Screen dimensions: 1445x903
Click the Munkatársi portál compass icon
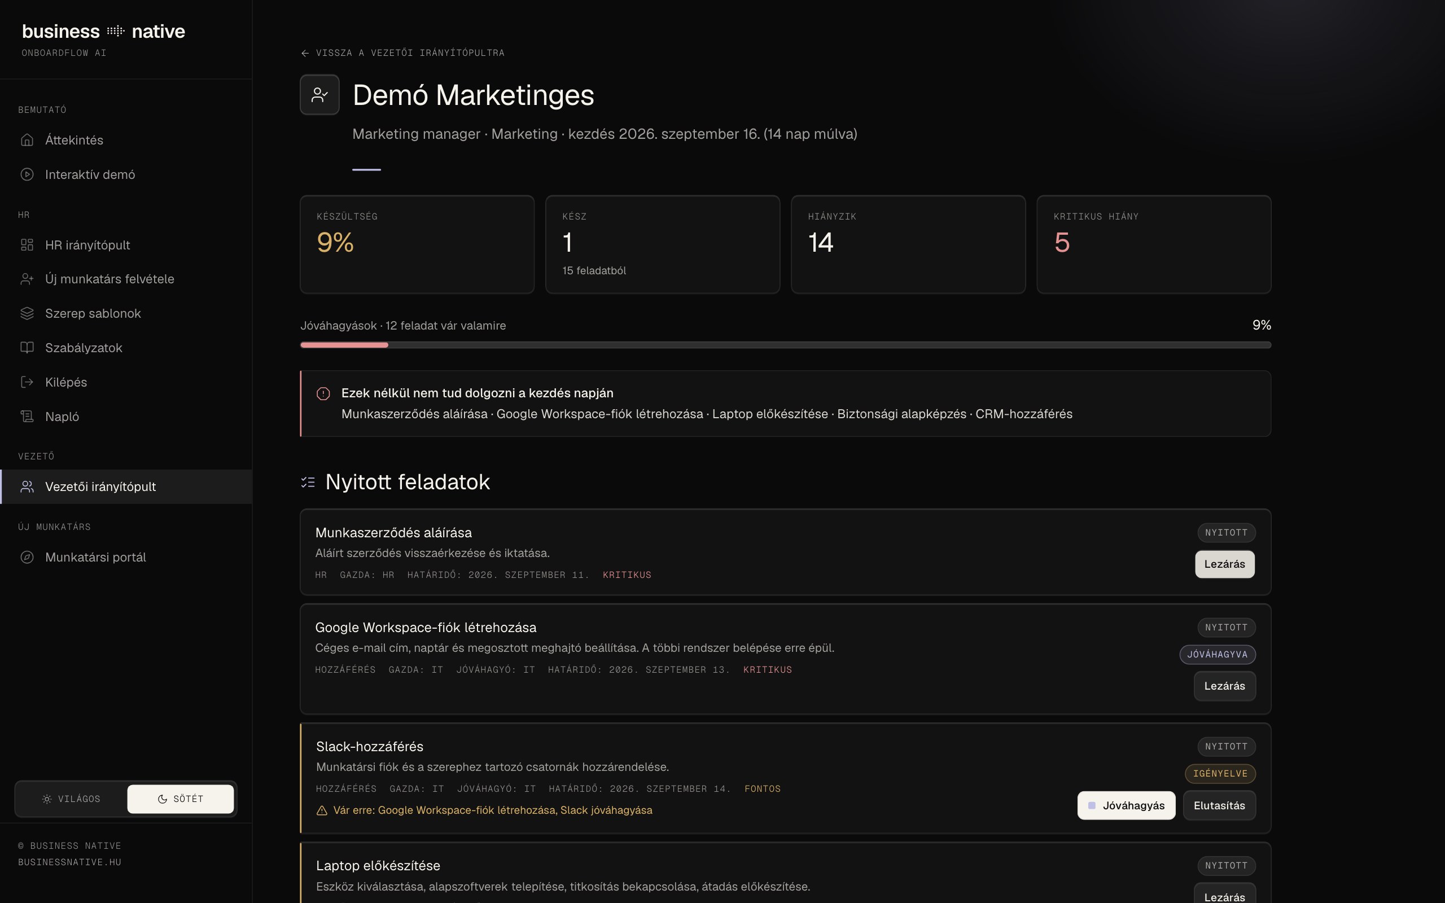click(27, 557)
